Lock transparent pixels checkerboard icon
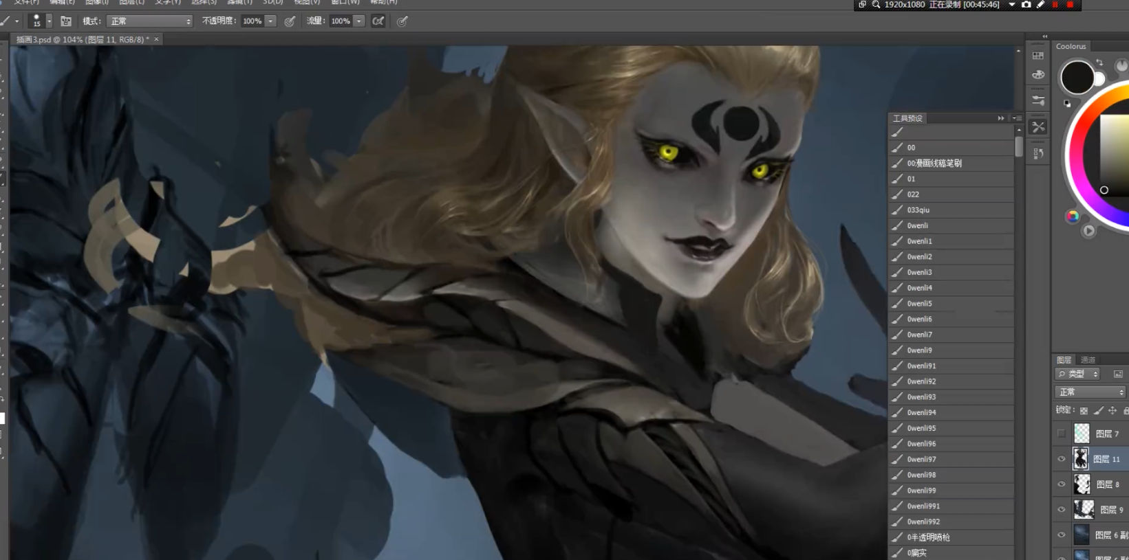The width and height of the screenshot is (1129, 560). [x=1084, y=411]
